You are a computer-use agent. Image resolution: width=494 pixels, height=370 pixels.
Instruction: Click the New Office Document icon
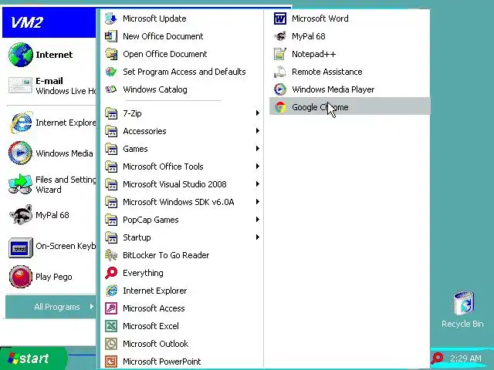(x=111, y=36)
